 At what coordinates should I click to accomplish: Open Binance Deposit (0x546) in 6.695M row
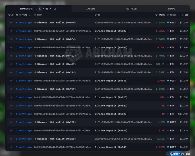point(111,147)
